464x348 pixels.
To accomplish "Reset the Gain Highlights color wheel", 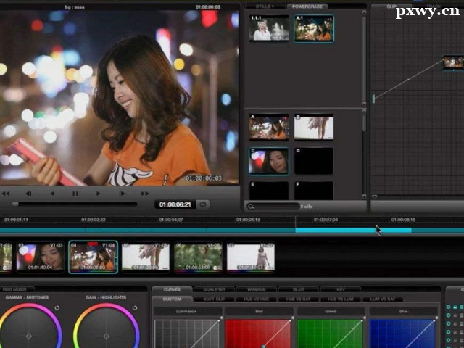I will 135,308.
